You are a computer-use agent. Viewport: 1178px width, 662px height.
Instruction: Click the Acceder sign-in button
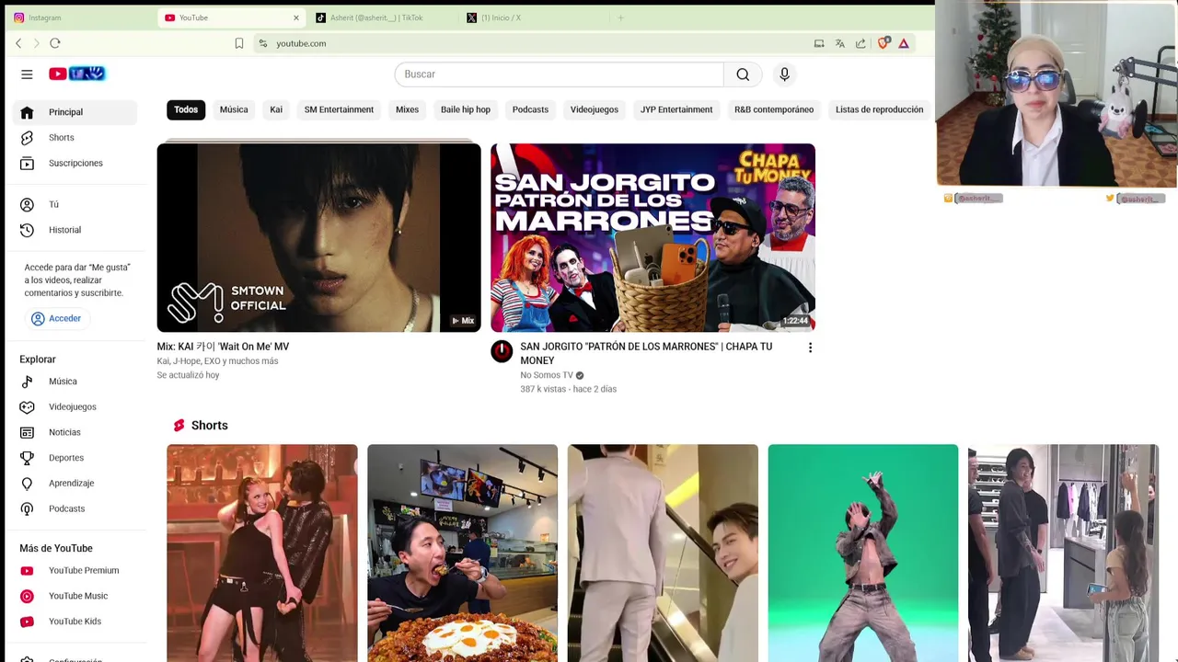click(56, 319)
